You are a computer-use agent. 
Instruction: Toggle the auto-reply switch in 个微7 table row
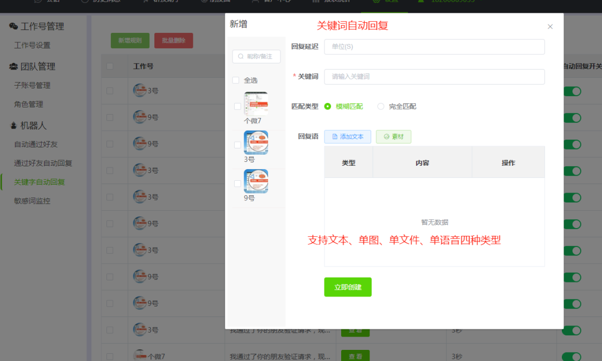572,357
